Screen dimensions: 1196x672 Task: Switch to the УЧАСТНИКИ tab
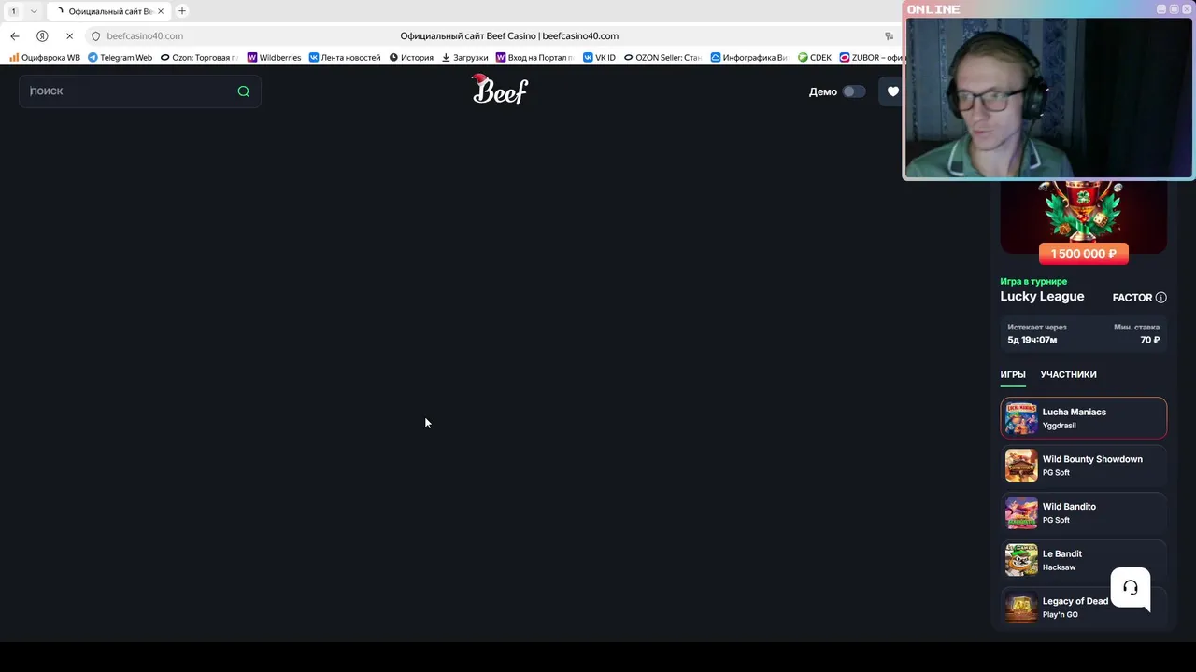click(x=1068, y=374)
